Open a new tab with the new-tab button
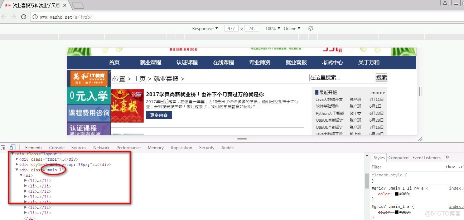Image resolution: width=464 pixels, height=220 pixels. tap(78, 5)
